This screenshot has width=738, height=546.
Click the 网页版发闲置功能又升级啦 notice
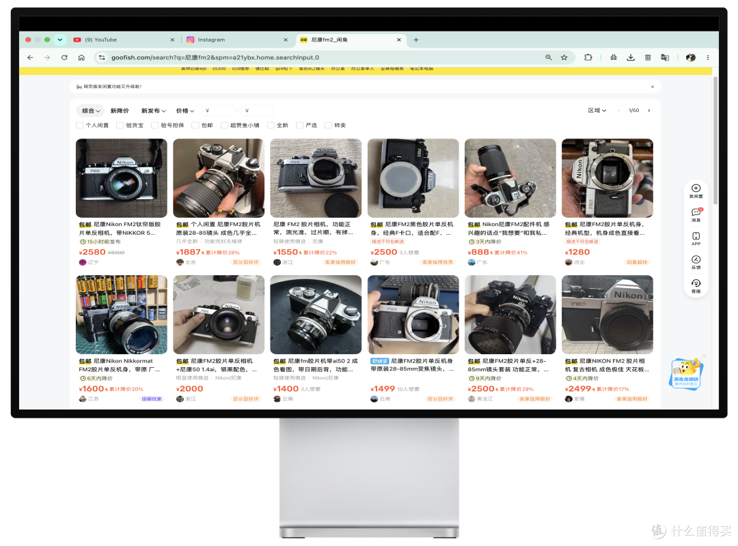(113, 87)
